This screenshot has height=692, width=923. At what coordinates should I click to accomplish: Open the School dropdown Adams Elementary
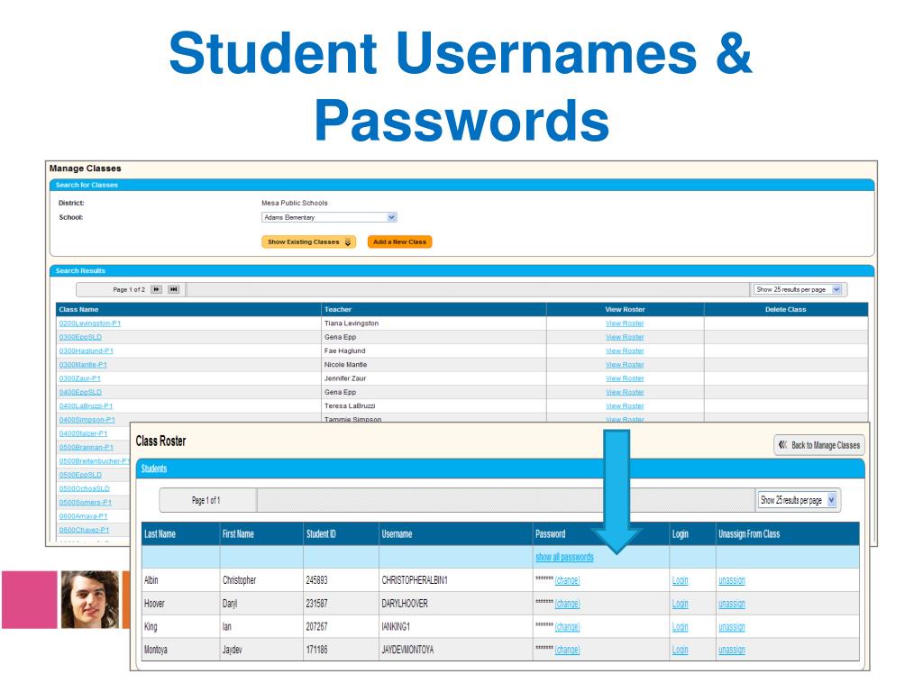coord(329,217)
